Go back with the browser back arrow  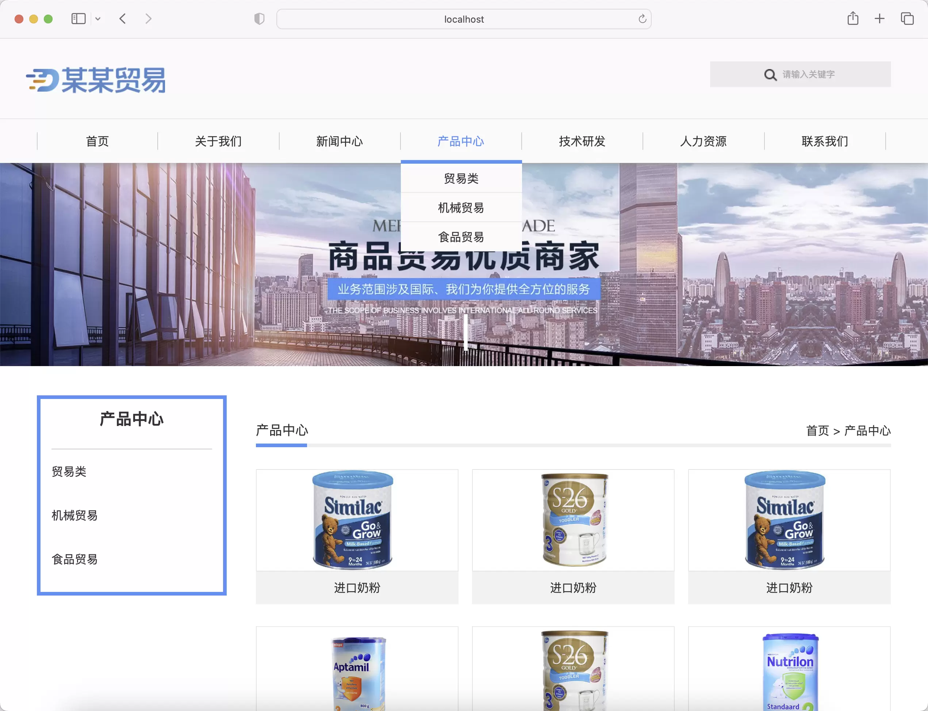tap(123, 19)
